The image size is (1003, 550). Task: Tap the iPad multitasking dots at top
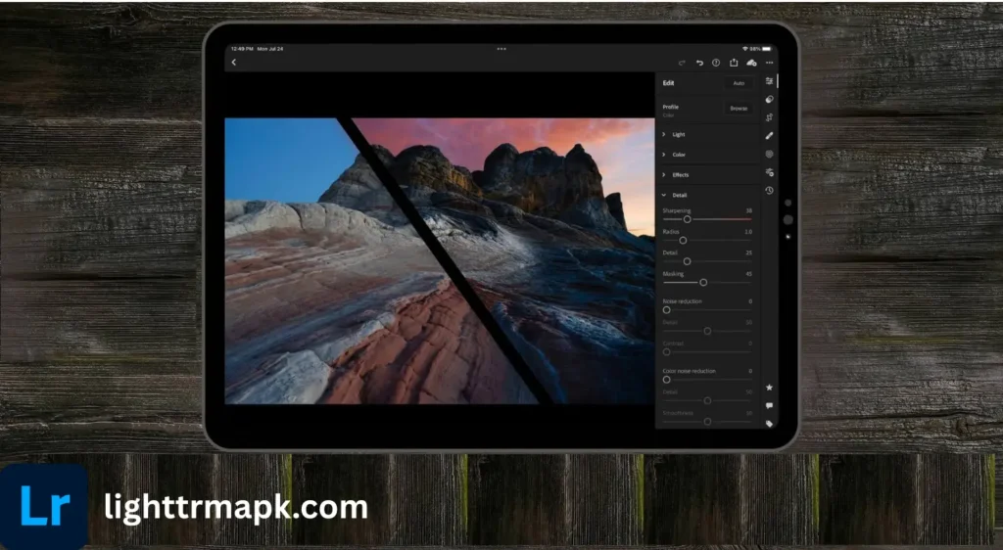pos(501,49)
